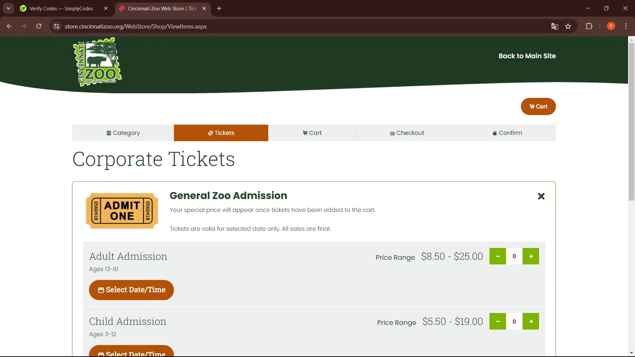Click the Ages 13-61 label

coord(104,269)
